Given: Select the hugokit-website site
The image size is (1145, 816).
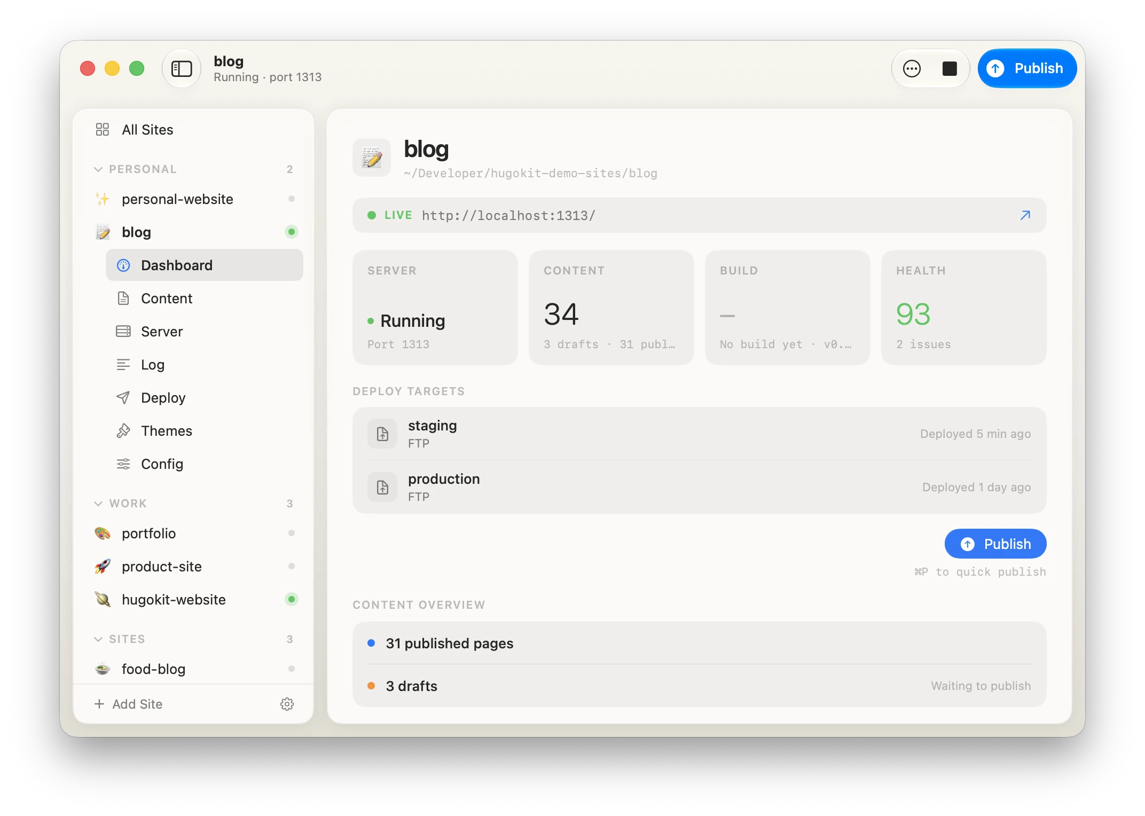Looking at the screenshot, I should (194, 600).
